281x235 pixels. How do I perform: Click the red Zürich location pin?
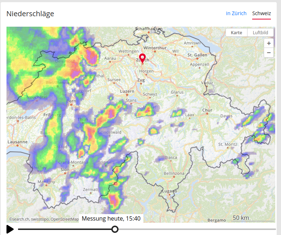pyautogui.click(x=142, y=58)
